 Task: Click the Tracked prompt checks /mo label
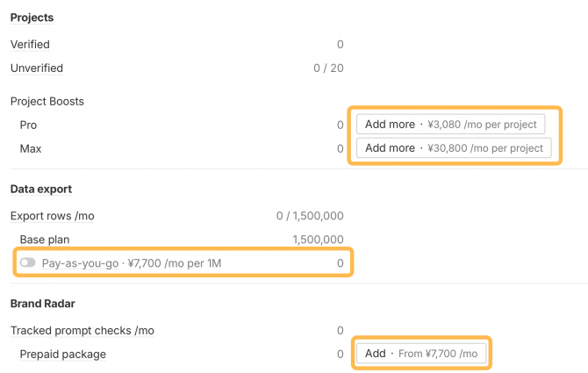point(82,330)
